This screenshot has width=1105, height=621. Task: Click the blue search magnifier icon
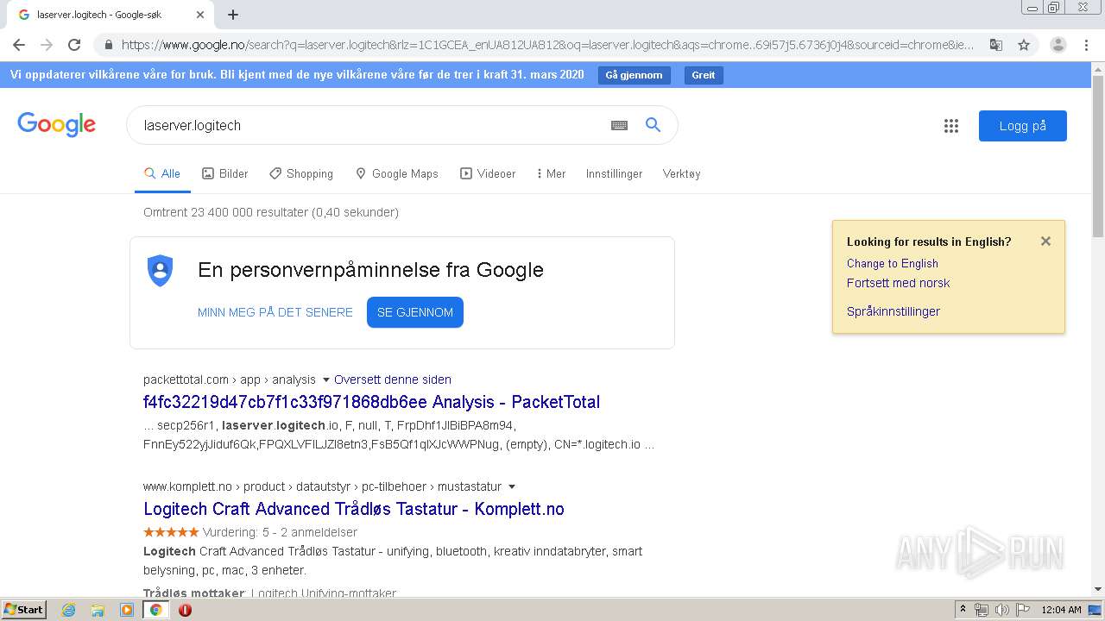654,125
